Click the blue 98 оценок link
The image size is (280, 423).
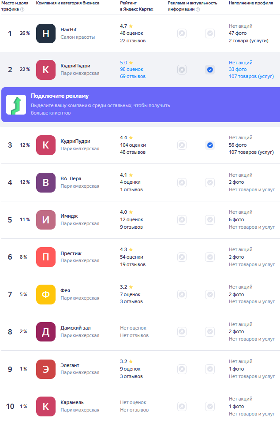click(x=131, y=69)
